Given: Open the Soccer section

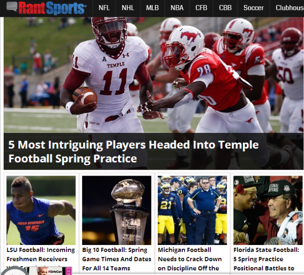Looking at the screenshot, I should (x=253, y=8).
